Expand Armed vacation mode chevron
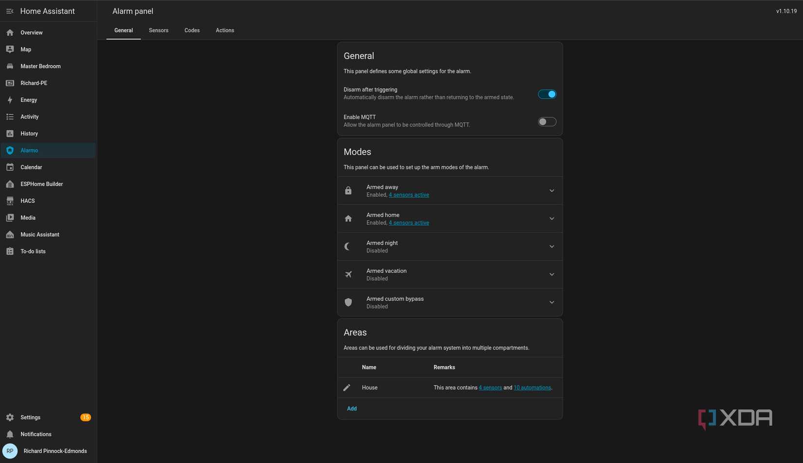Image resolution: width=803 pixels, height=463 pixels. click(552, 275)
